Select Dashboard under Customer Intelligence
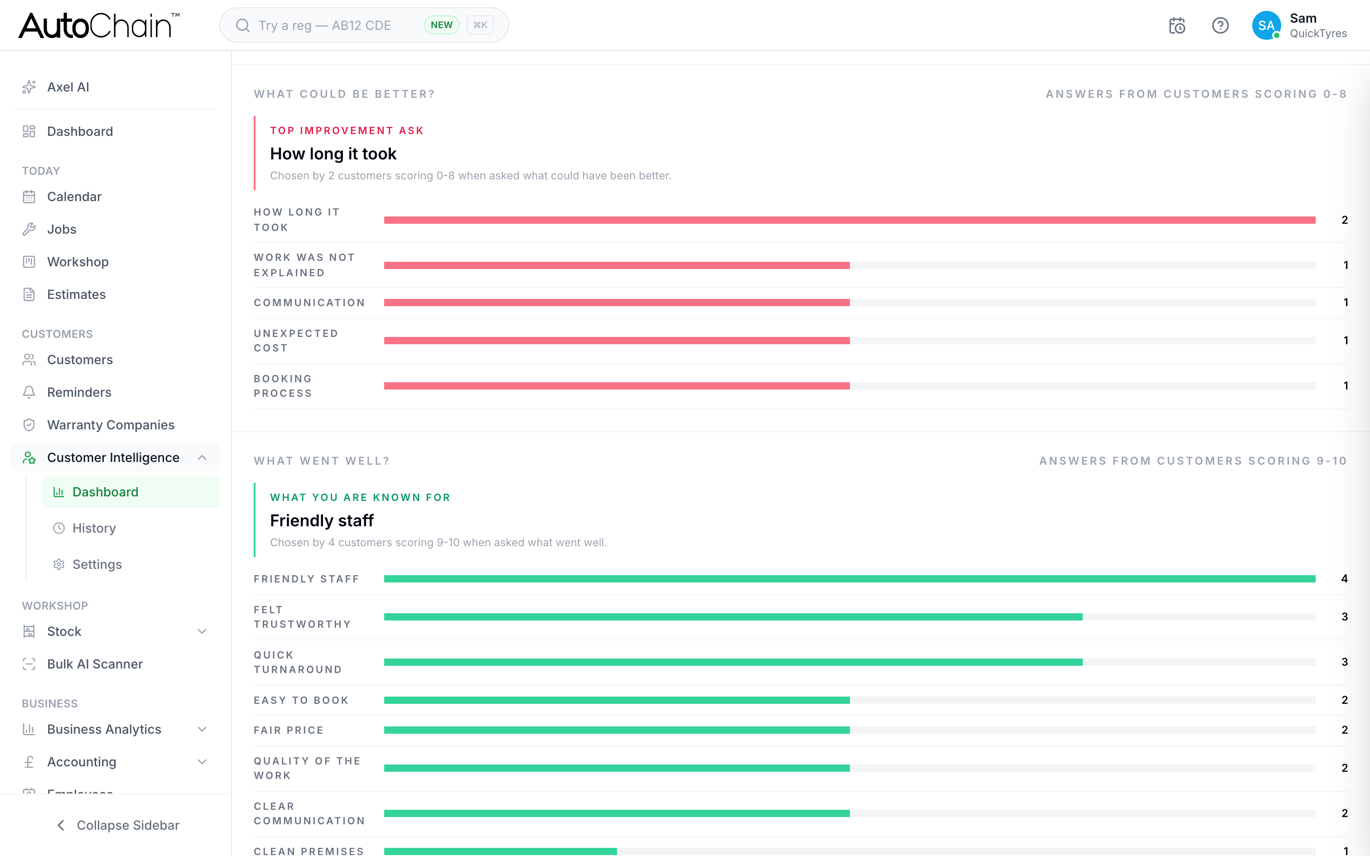The height and width of the screenshot is (856, 1370). (x=131, y=492)
